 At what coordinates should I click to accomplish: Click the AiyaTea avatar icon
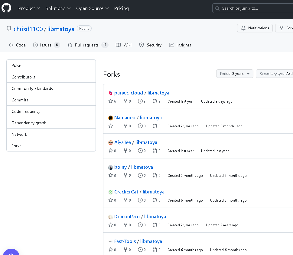(111, 143)
